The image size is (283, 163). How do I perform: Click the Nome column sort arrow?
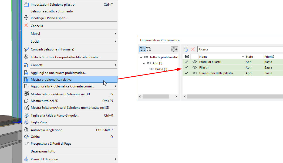[243, 57]
